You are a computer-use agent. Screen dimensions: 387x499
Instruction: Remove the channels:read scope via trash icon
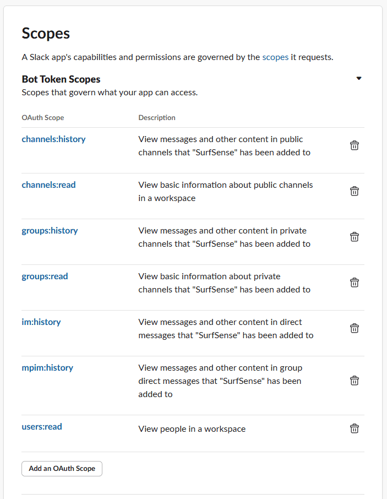[355, 191]
